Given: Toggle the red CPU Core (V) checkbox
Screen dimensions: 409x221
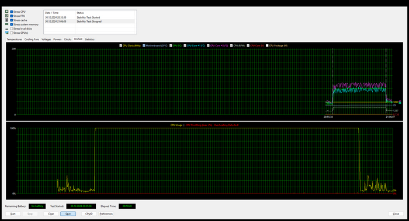Looking at the screenshot, I should tap(248, 45).
